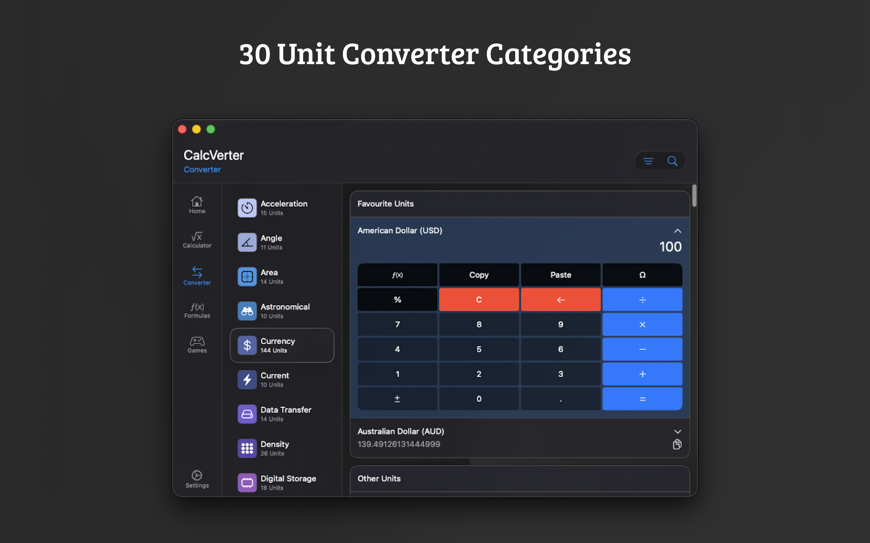Click the value 100 display field
The image size is (870, 543).
[x=670, y=247]
